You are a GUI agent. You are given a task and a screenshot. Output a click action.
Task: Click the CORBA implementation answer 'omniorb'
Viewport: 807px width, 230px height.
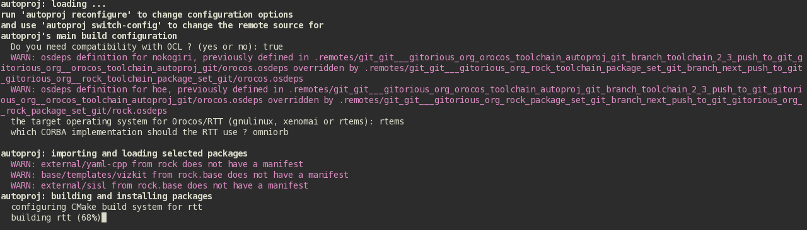coord(270,133)
